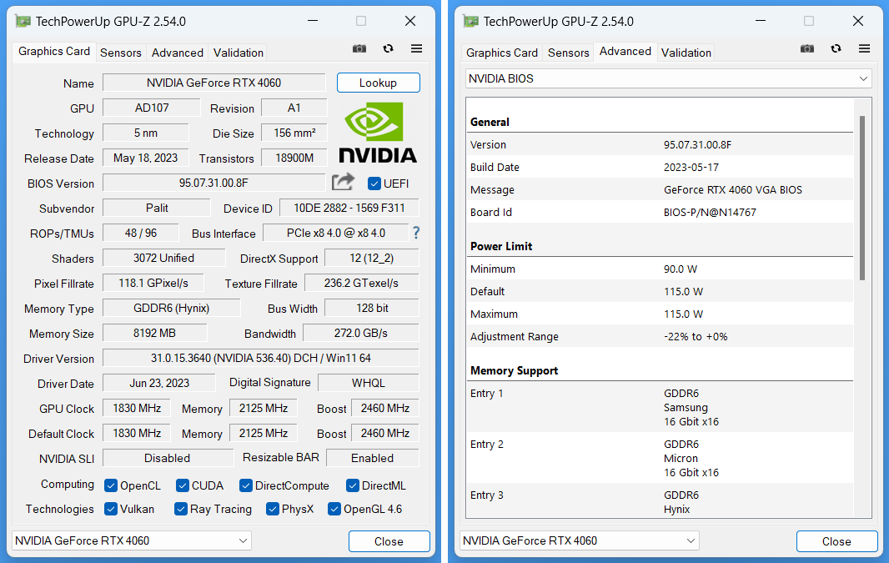Open hamburger menu in left GPU-Z window
The width and height of the screenshot is (889, 563).
(x=417, y=48)
